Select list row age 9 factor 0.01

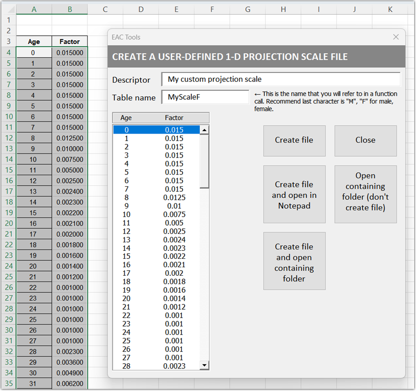[156, 206]
